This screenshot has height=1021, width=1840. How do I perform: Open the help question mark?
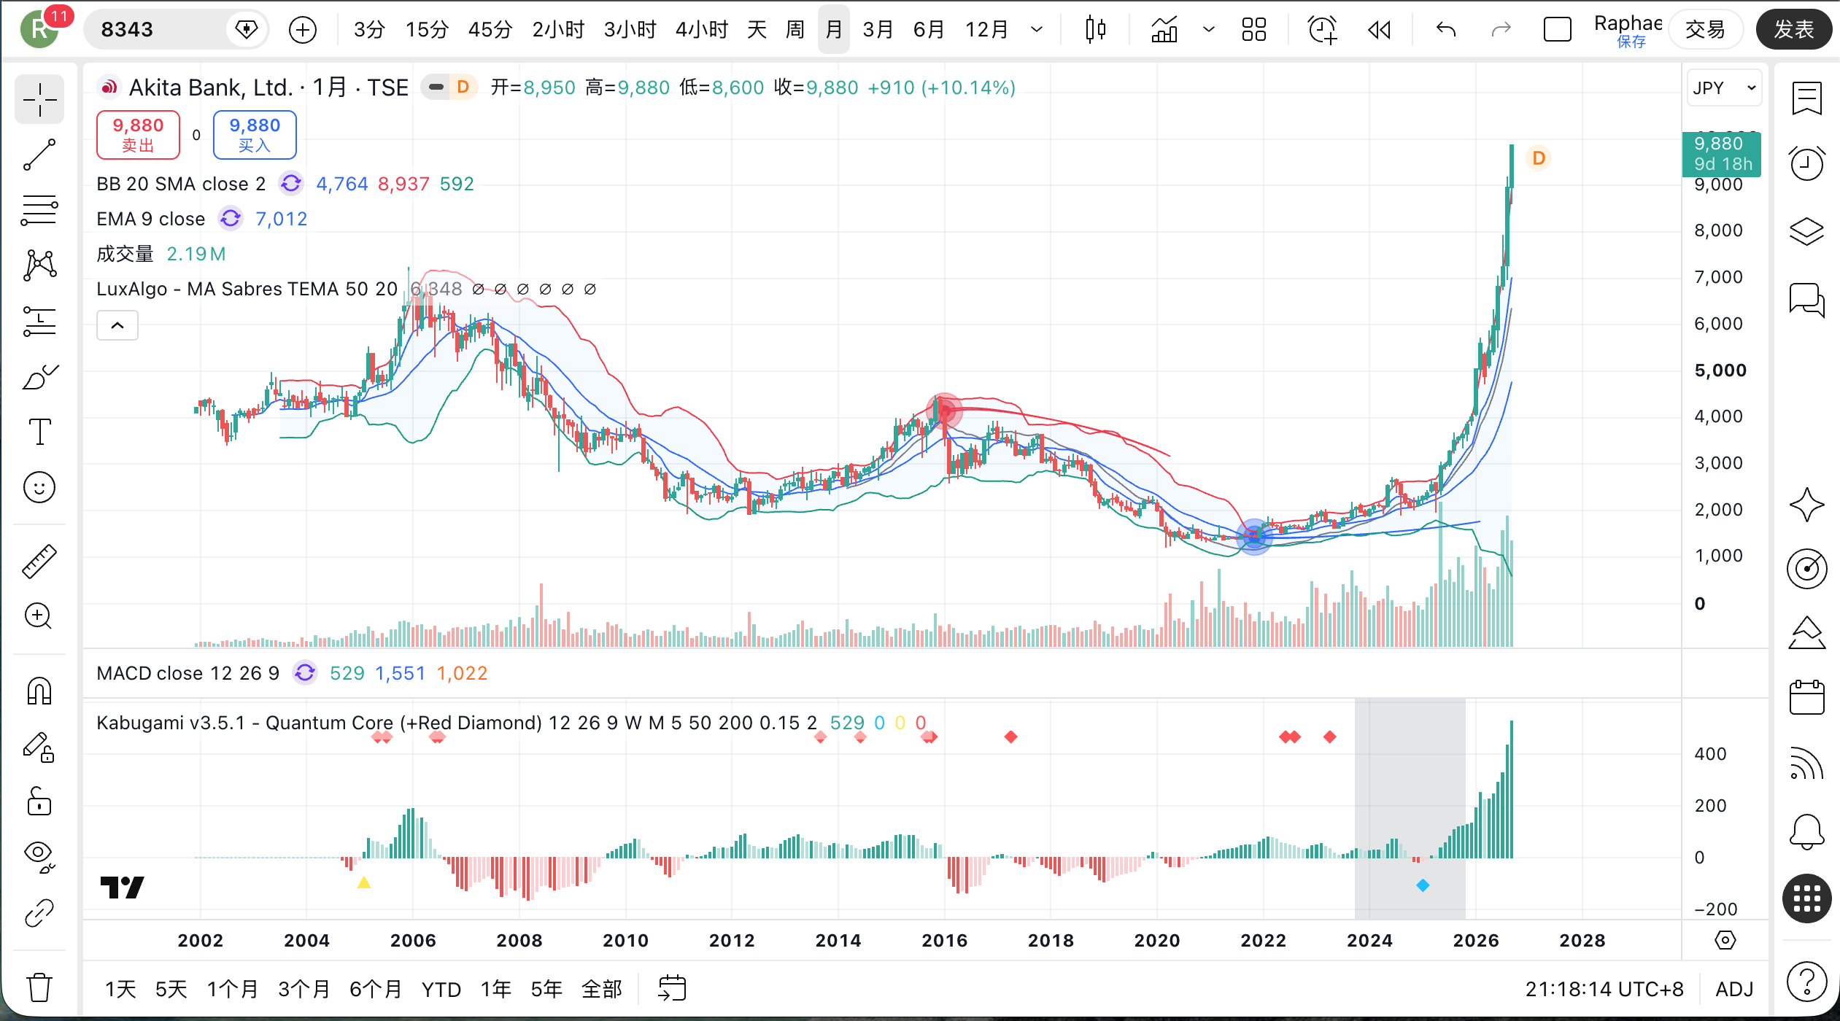(1806, 982)
